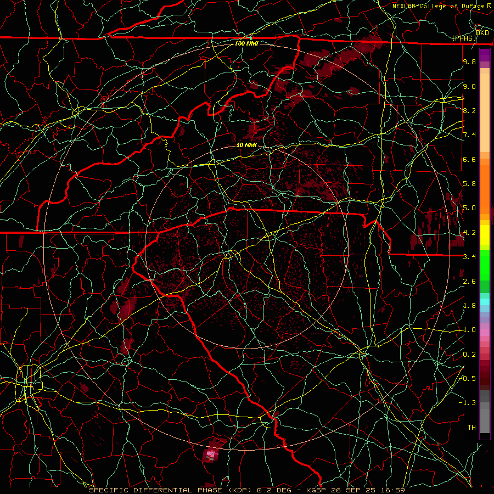The width and height of the screenshot is (494, 494).
Task: Pick the yellow segment of the color bar
Action: 485,235
